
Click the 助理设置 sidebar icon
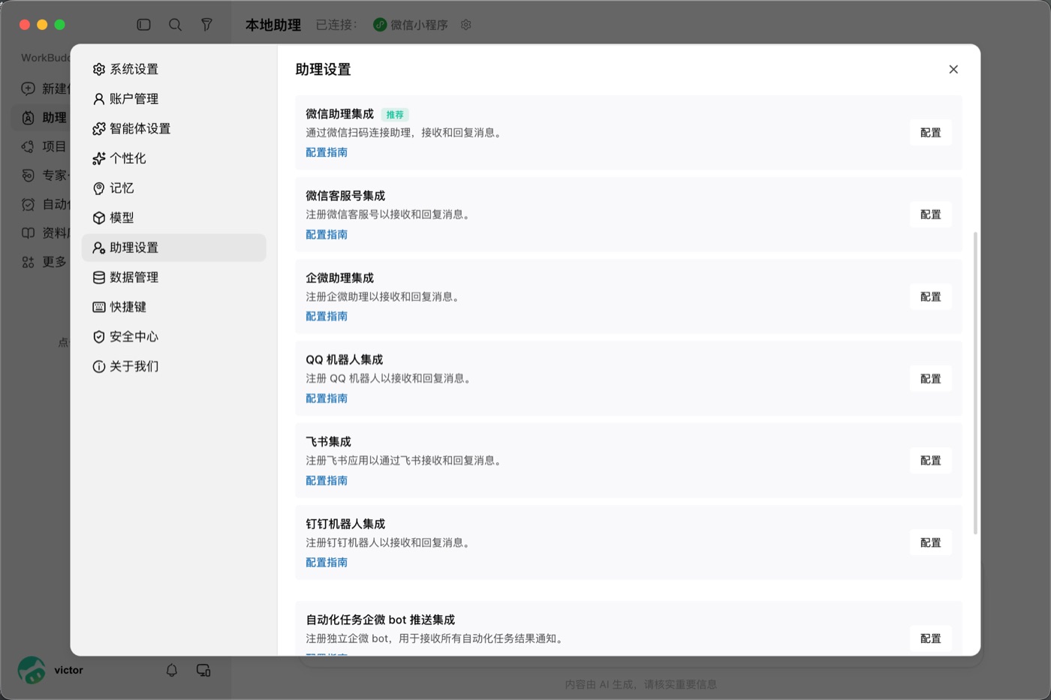point(98,248)
